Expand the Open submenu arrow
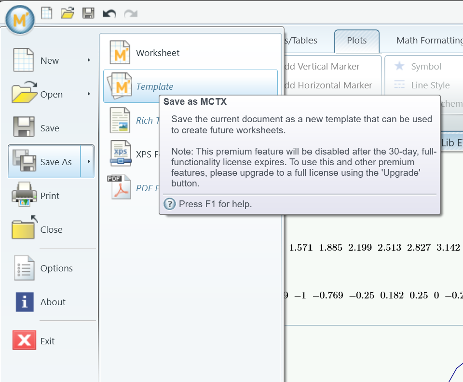Image resolution: width=463 pixels, height=382 pixels. (x=89, y=94)
